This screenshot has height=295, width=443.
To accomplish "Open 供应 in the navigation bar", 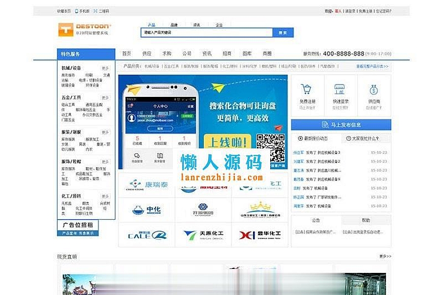I will 147,54.
